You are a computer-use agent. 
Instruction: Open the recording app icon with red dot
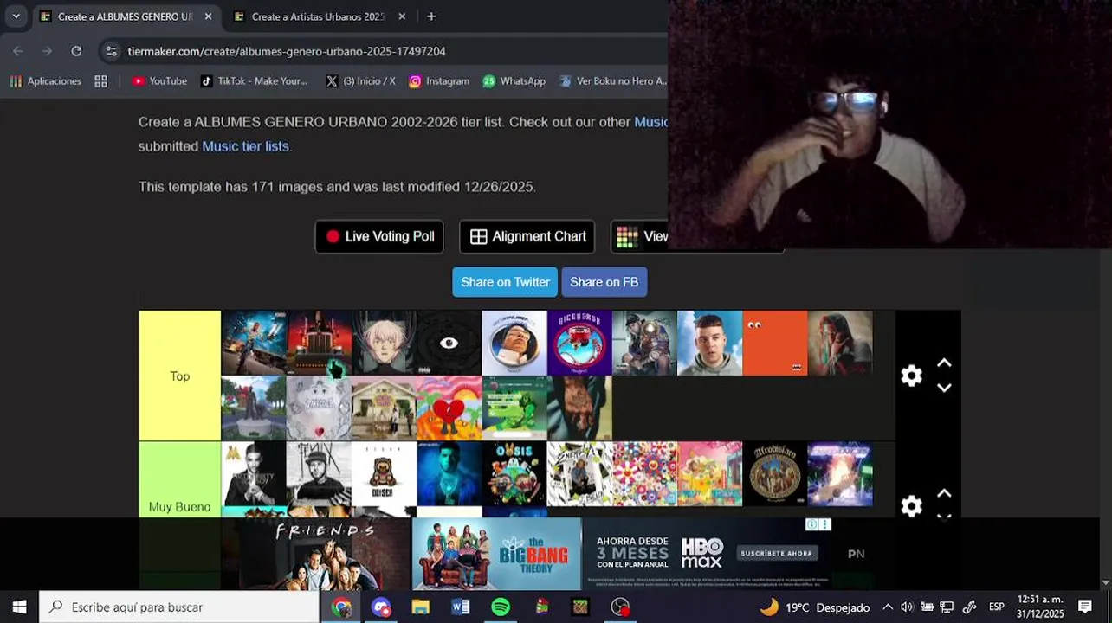coord(620,607)
